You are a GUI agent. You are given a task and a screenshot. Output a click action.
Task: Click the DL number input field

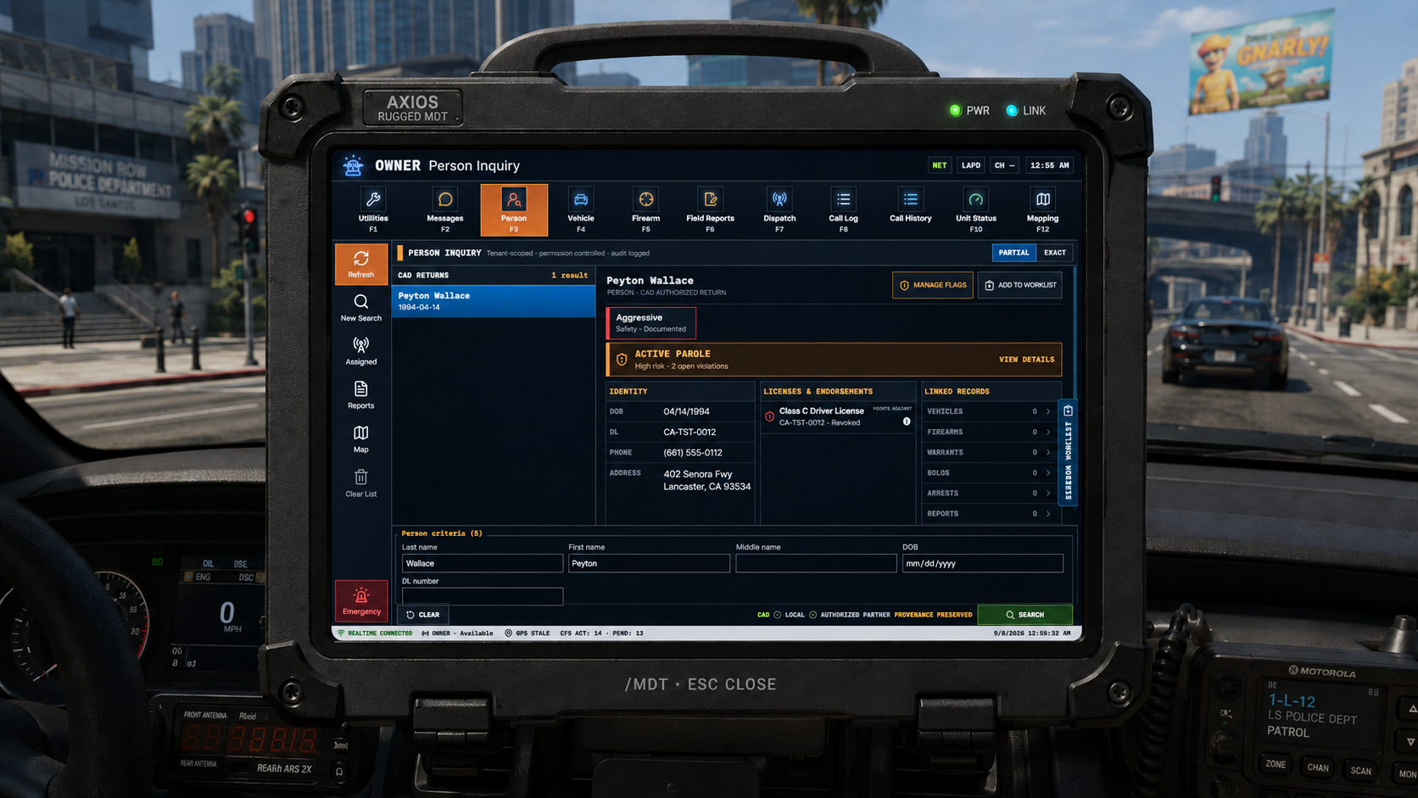(x=482, y=596)
